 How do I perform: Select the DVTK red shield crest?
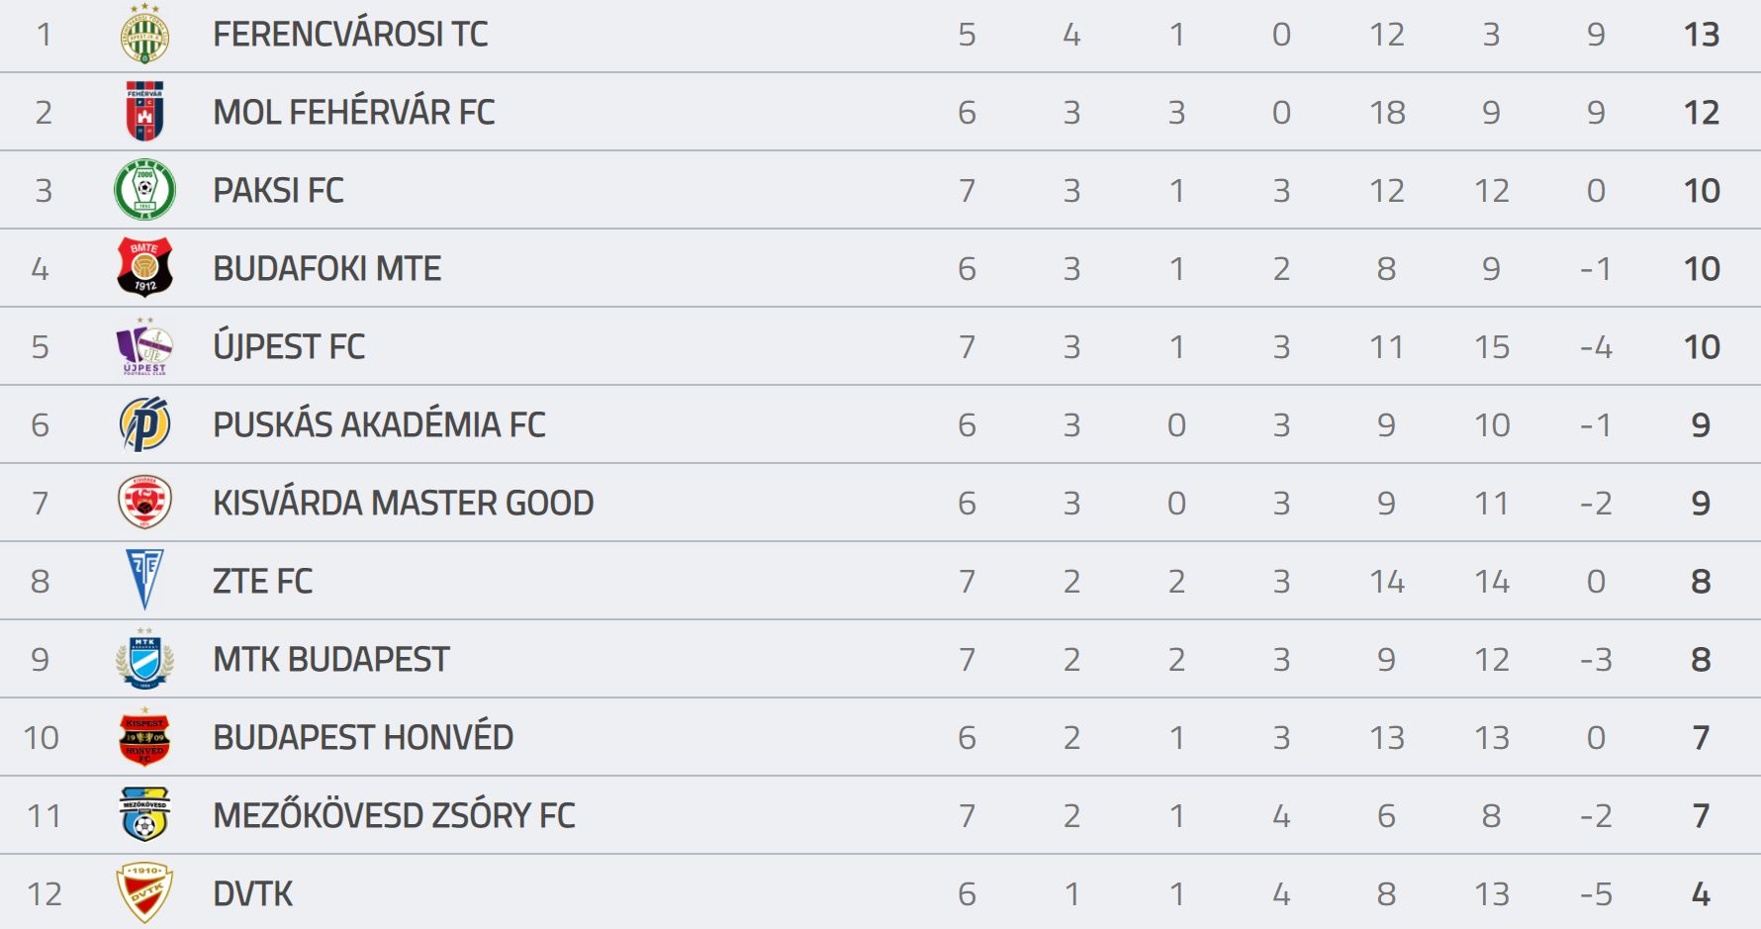(144, 892)
